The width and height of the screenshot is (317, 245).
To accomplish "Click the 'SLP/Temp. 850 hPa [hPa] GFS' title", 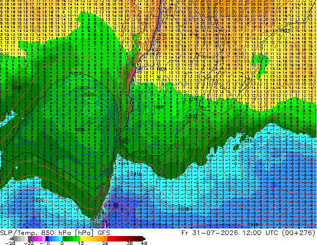I will point(55,233).
